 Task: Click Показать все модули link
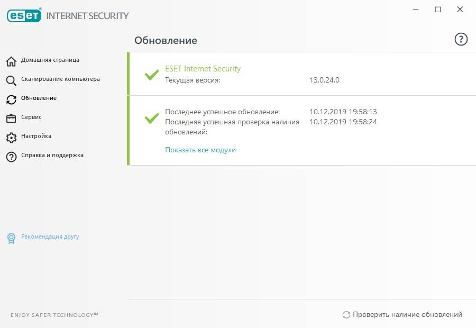click(200, 150)
